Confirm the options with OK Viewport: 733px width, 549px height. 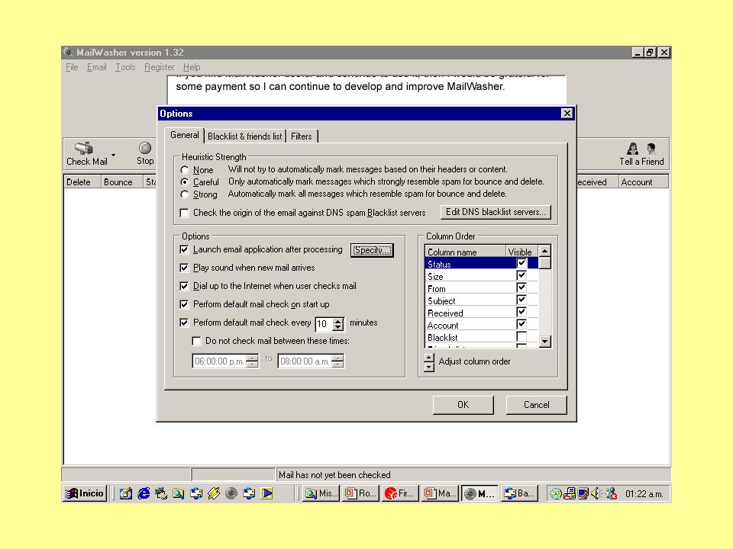tap(463, 405)
